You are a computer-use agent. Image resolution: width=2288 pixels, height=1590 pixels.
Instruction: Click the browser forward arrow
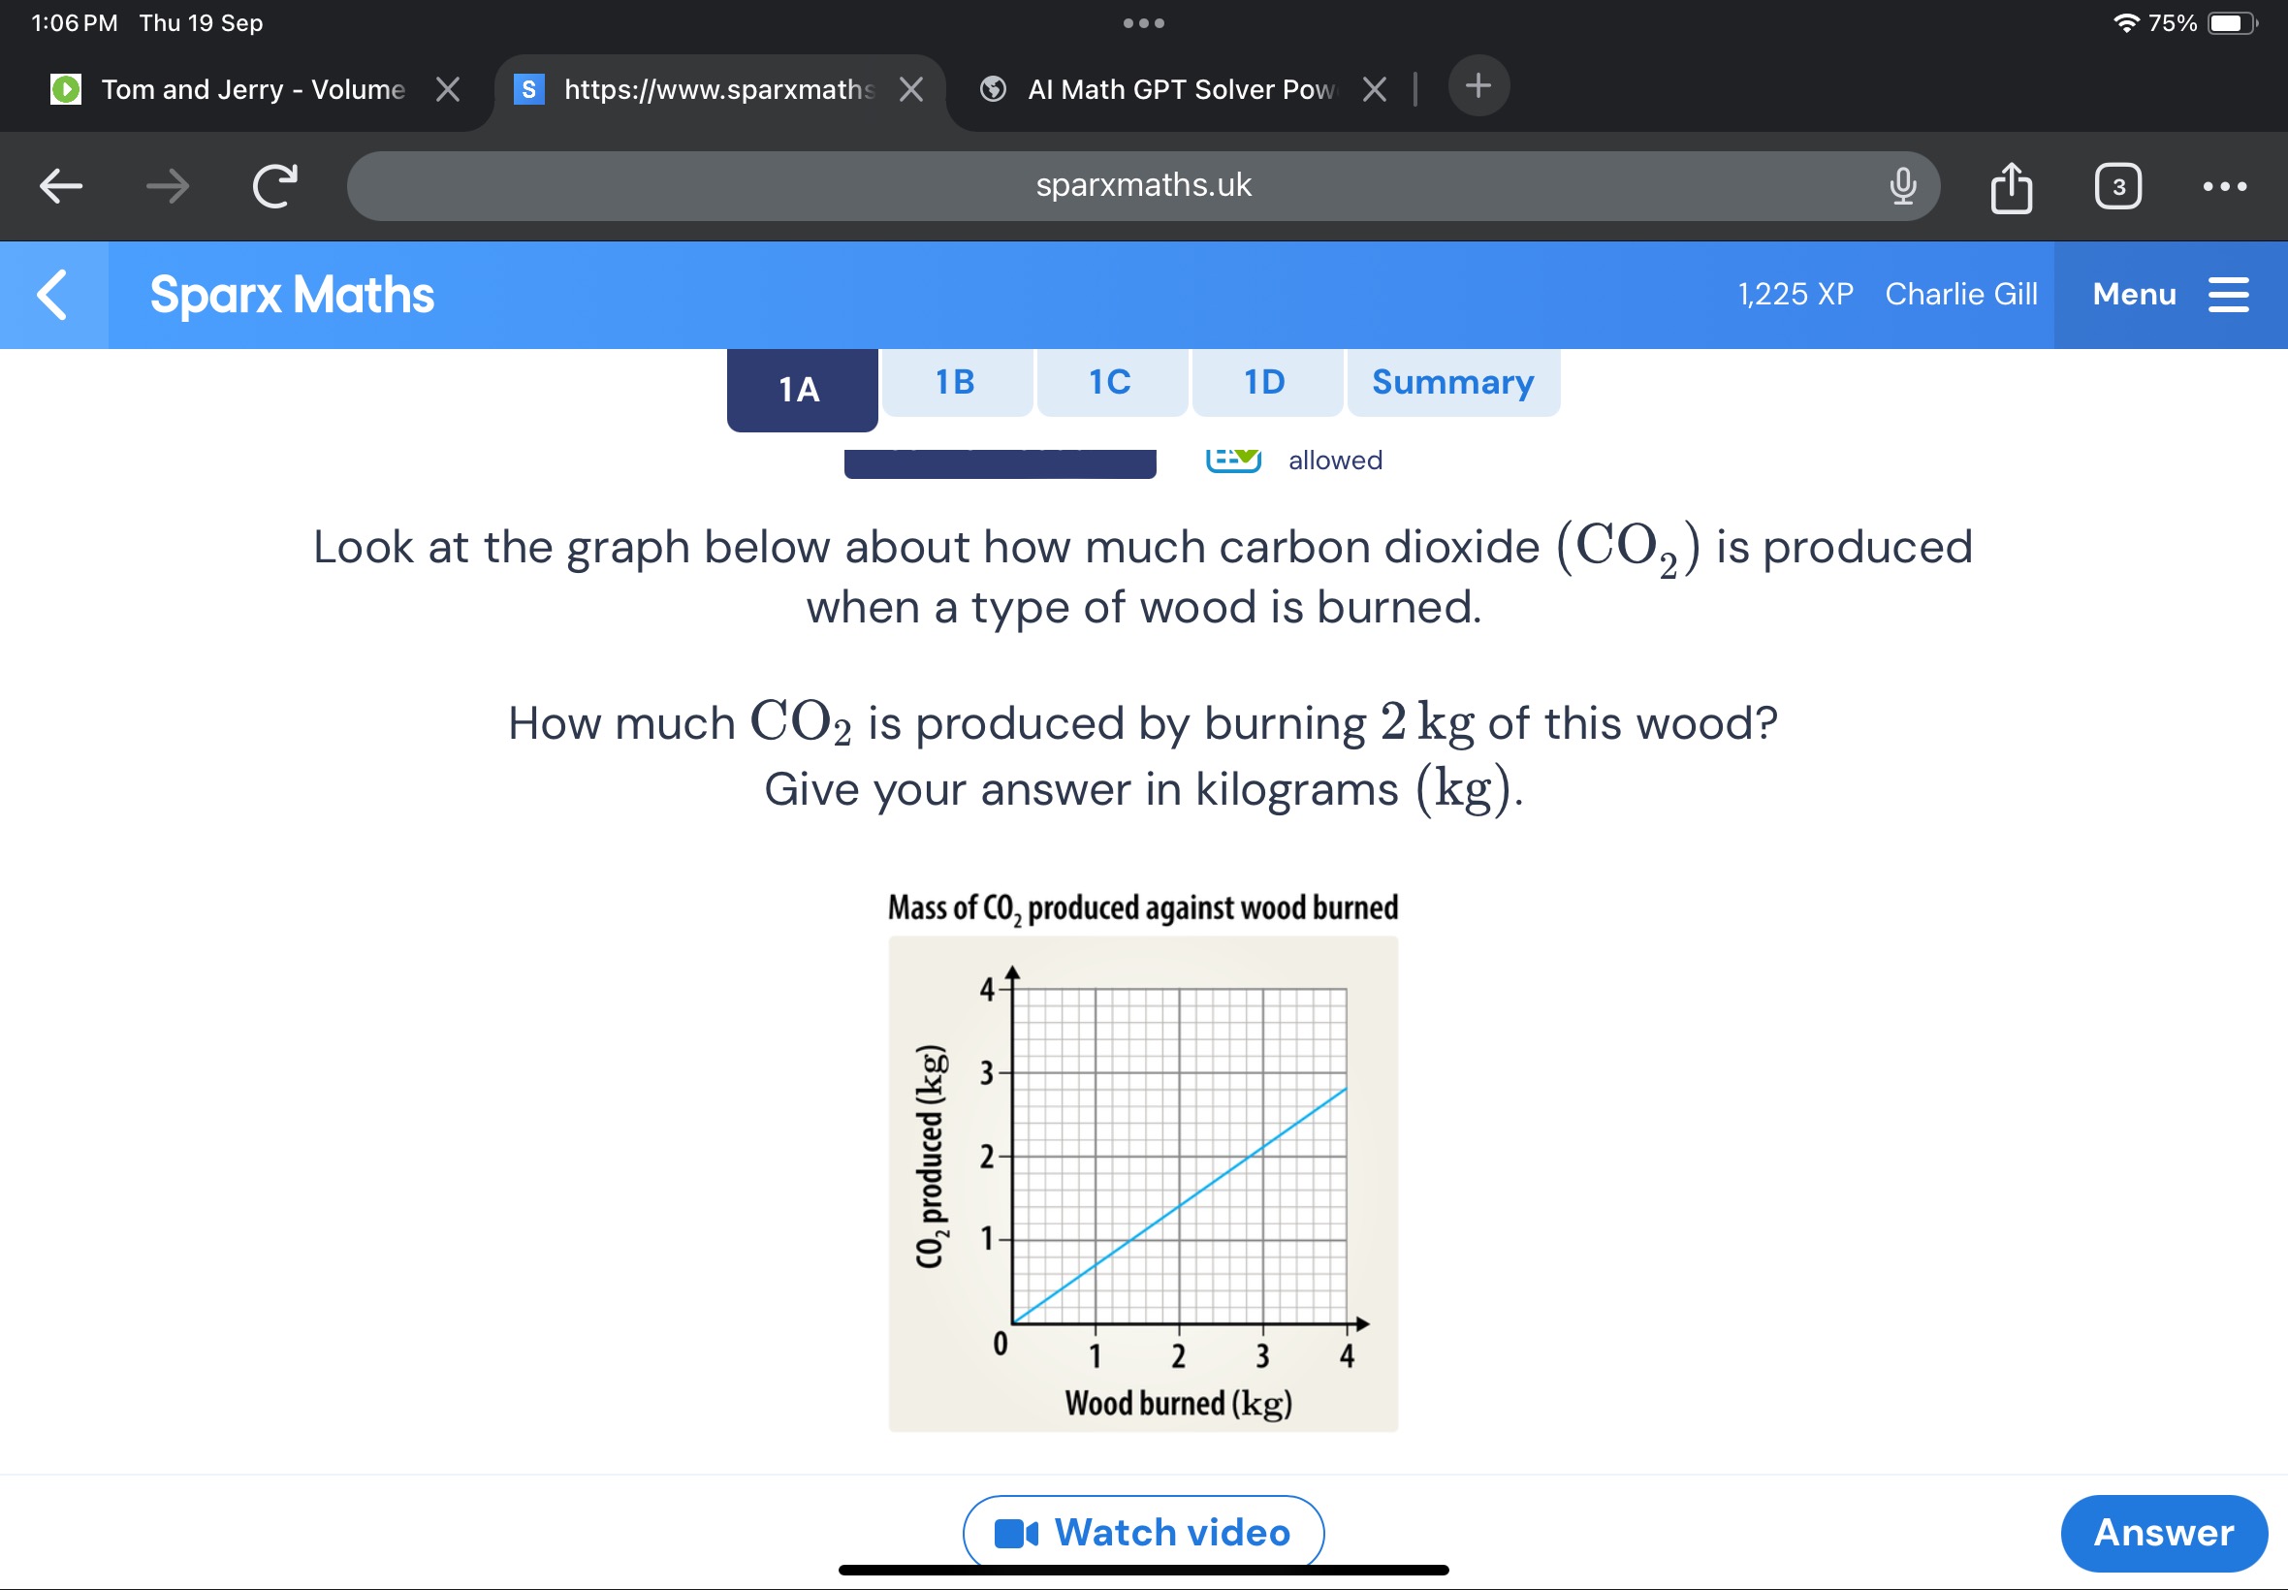click(168, 185)
